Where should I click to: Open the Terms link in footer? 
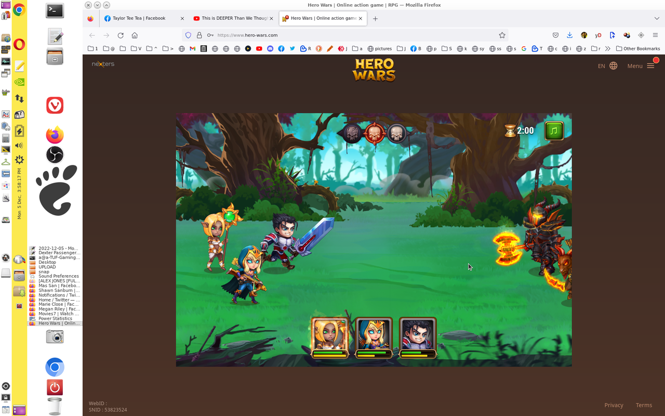(x=644, y=405)
